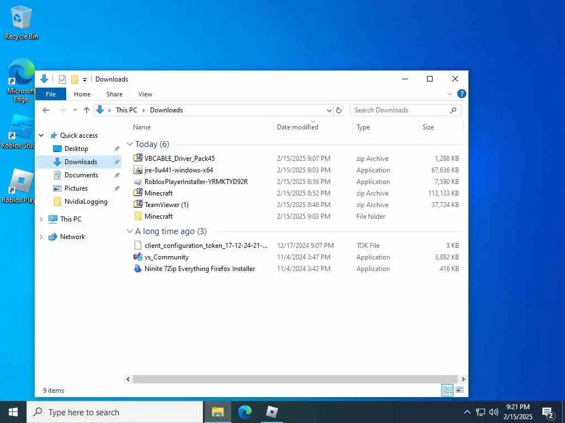The image size is (565, 423).
Task: Switch to Large icons view button
Action: pos(460,391)
